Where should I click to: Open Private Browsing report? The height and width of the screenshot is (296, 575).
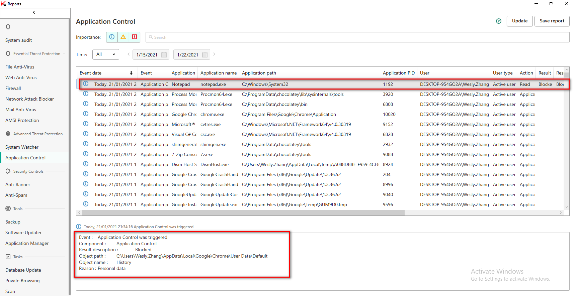click(x=22, y=281)
